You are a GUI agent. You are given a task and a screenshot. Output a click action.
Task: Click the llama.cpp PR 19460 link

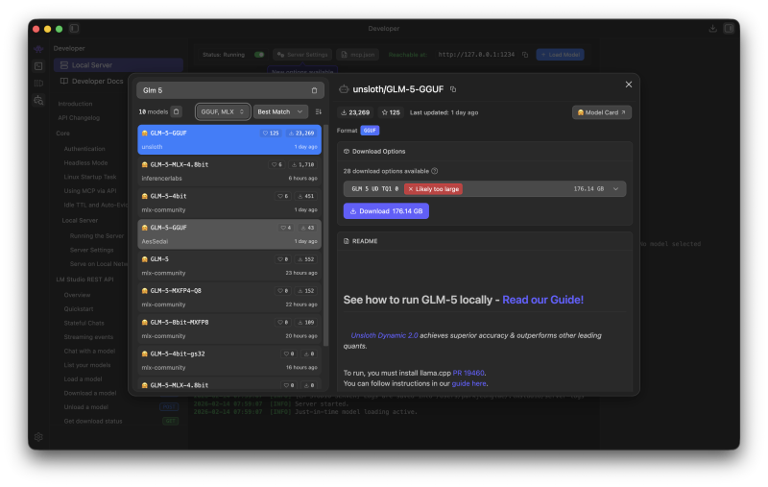[x=469, y=372]
